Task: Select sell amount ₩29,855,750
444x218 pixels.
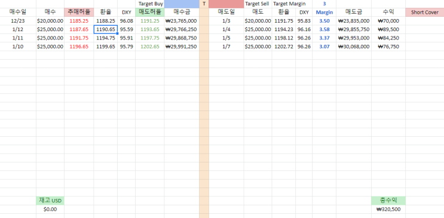Action: click(354, 29)
